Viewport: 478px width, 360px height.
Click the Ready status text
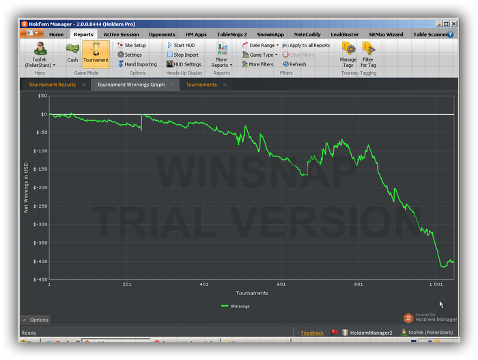[x=29, y=333]
